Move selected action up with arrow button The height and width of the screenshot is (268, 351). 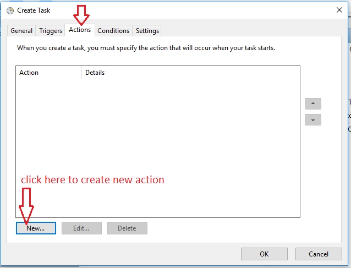(313, 103)
